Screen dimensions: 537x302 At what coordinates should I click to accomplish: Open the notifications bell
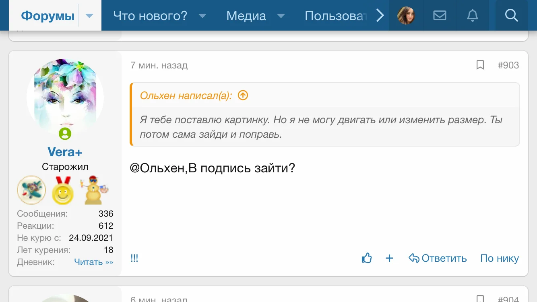(472, 15)
